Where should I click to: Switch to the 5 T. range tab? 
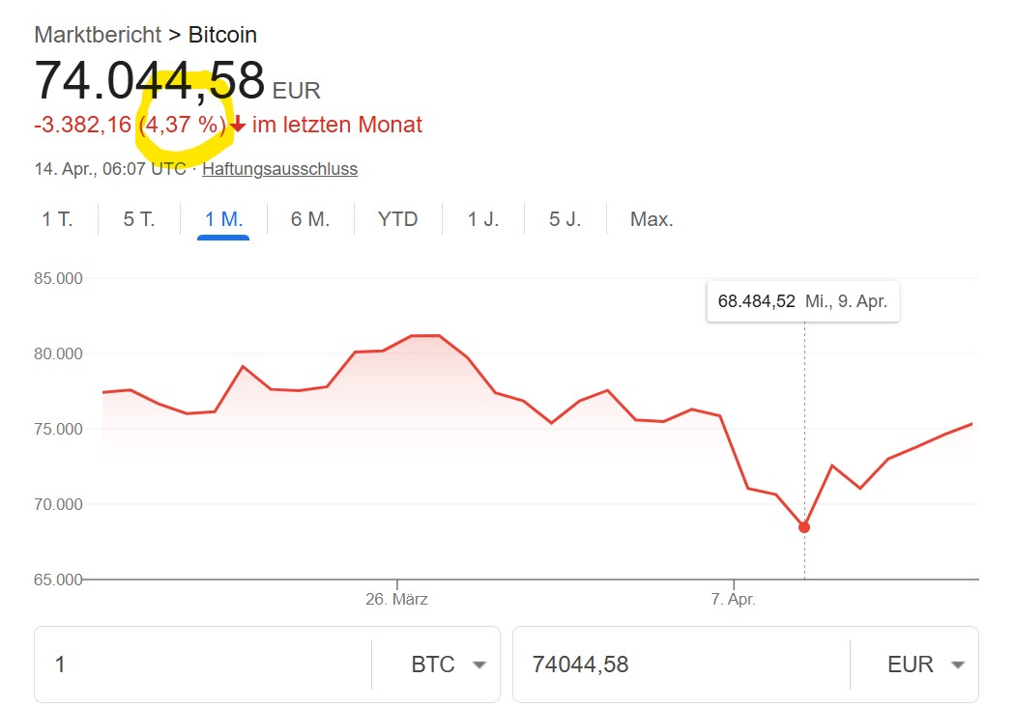[x=138, y=219]
